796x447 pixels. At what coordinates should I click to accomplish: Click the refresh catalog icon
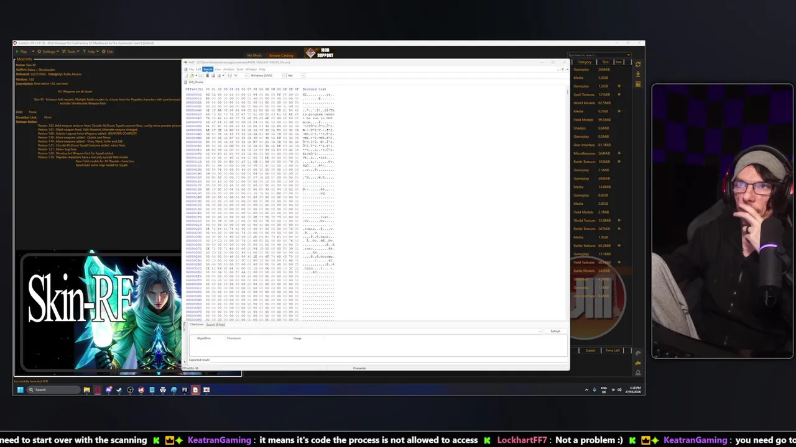click(638, 64)
